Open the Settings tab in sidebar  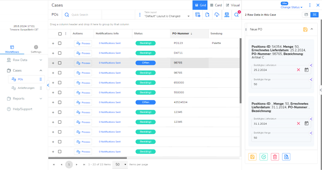pyautogui.click(x=36, y=49)
